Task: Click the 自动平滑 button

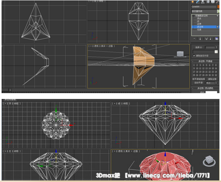Action: click(x=198, y=83)
